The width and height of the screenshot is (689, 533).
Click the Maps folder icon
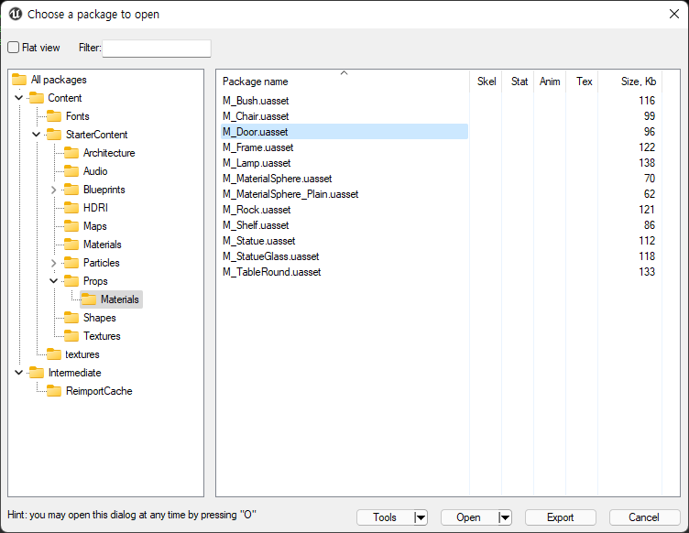coord(71,226)
